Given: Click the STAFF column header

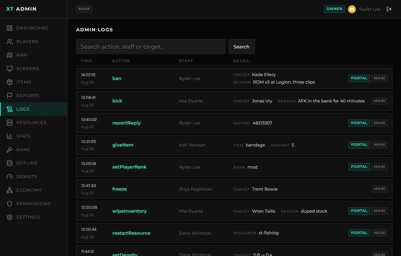Looking at the screenshot, I should tap(186, 61).
